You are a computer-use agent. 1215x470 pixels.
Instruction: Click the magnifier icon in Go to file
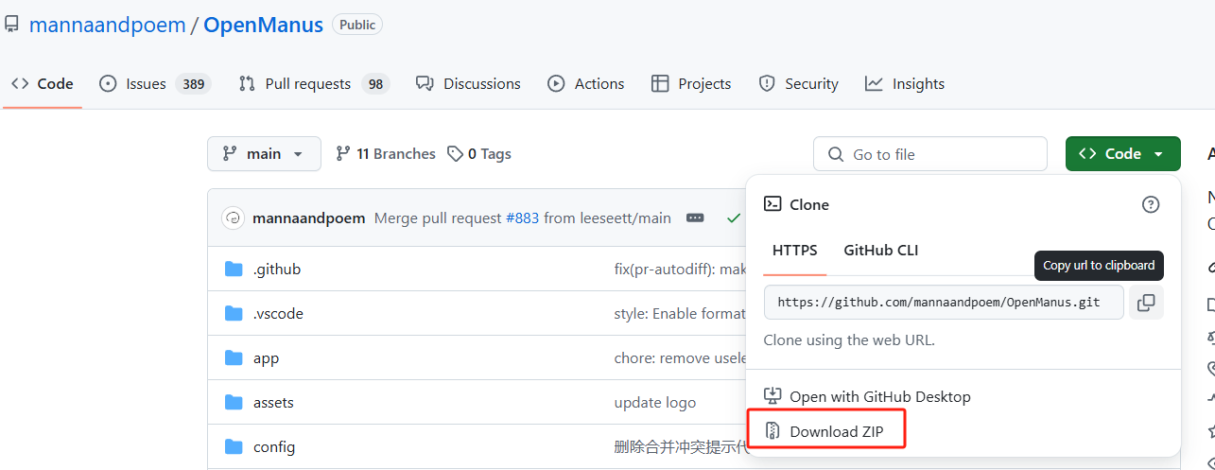pos(836,154)
